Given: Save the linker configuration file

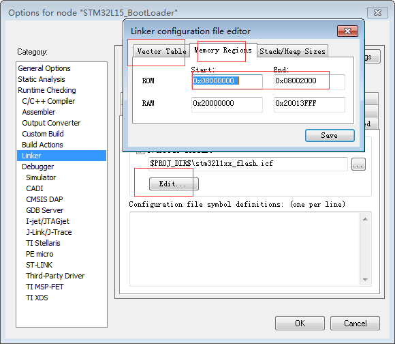Looking at the screenshot, I should click(330, 136).
